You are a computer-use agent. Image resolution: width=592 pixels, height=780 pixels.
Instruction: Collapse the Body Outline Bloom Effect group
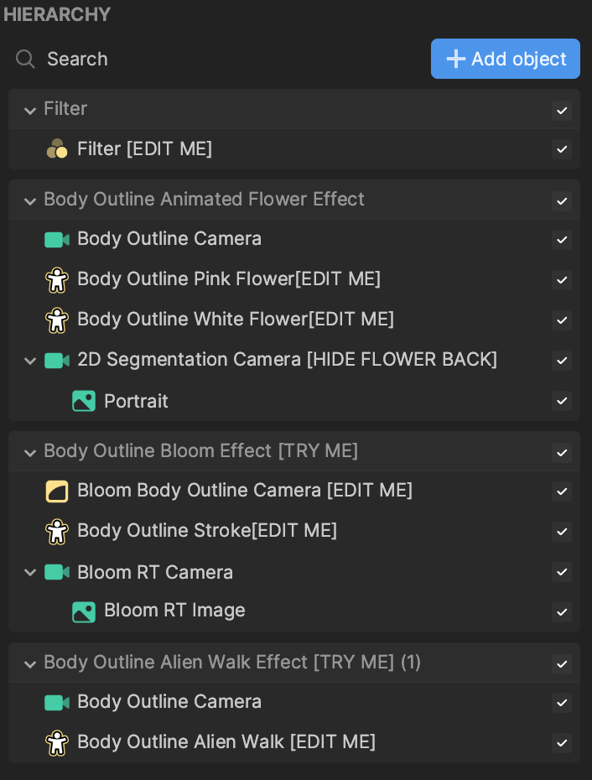pyautogui.click(x=30, y=453)
